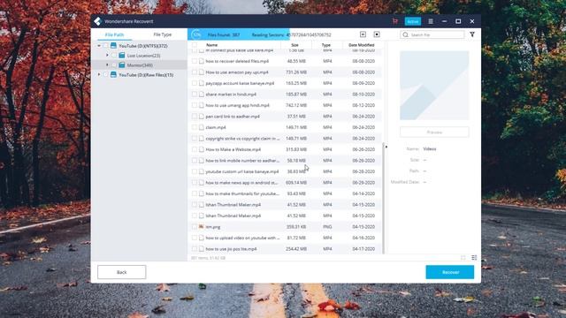Viewport: 566px width, 318px height.
Task: Collapse preview panel with small arrow
Action: tap(386, 147)
